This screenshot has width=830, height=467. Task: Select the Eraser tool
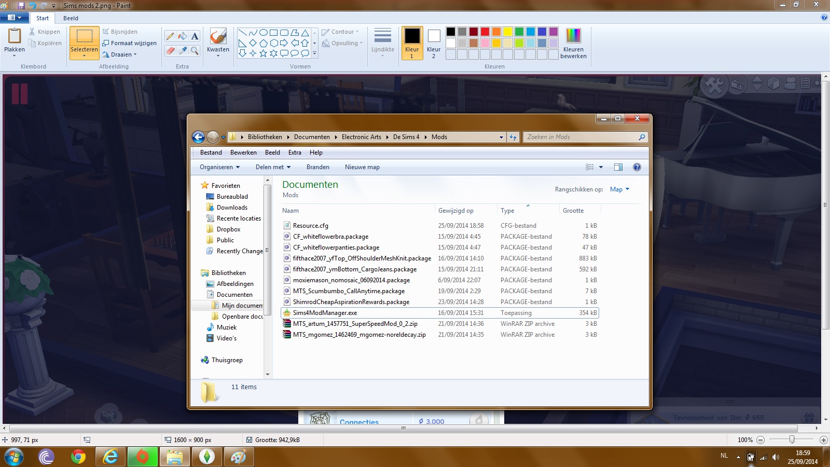click(170, 50)
